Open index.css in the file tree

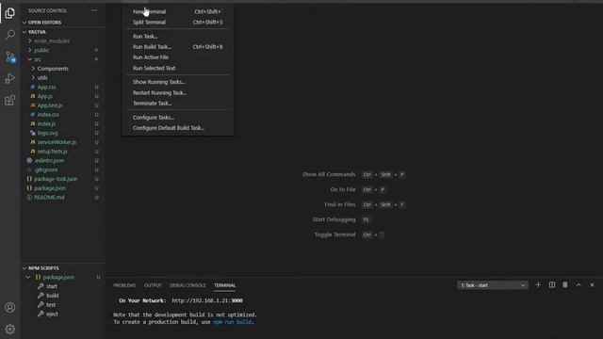48,115
